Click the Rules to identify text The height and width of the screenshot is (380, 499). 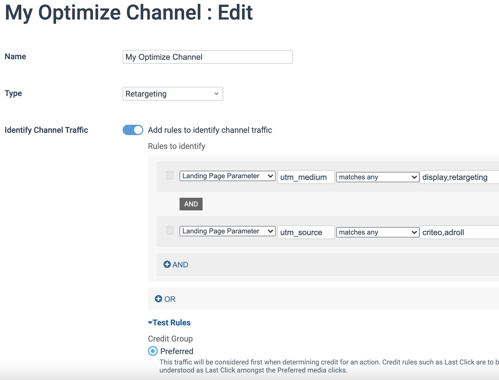point(176,146)
